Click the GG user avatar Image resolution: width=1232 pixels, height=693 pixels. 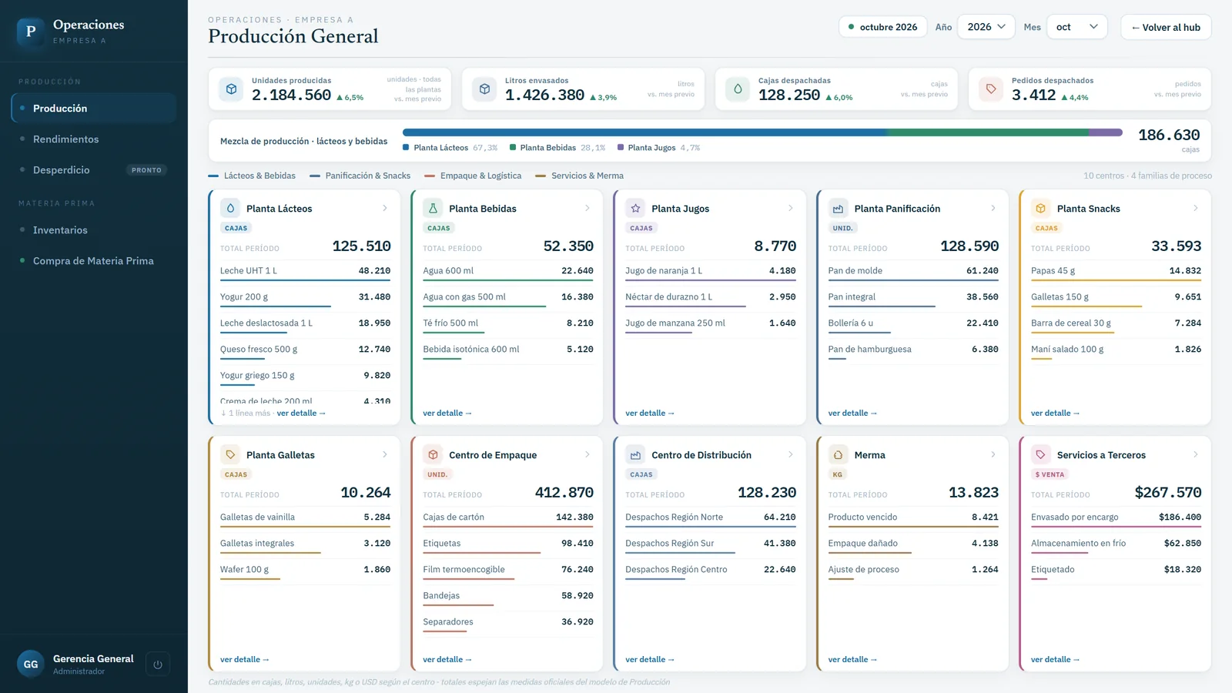point(31,664)
